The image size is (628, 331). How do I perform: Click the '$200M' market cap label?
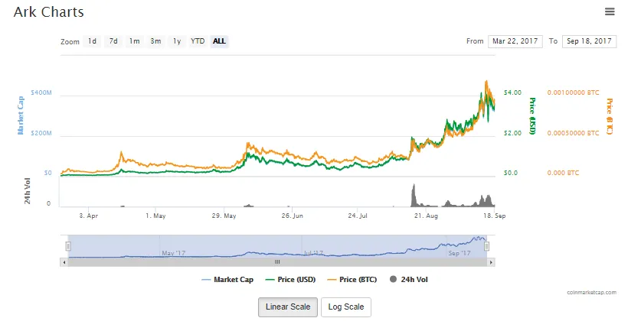click(41, 133)
